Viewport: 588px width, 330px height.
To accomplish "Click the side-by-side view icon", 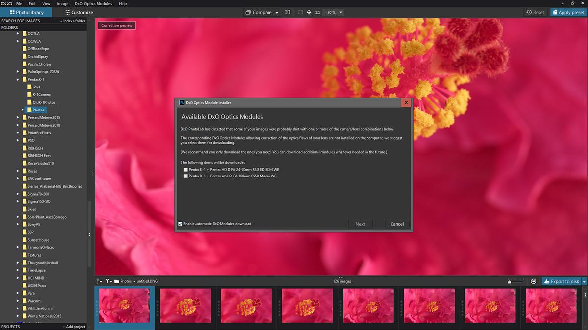I will click(287, 12).
